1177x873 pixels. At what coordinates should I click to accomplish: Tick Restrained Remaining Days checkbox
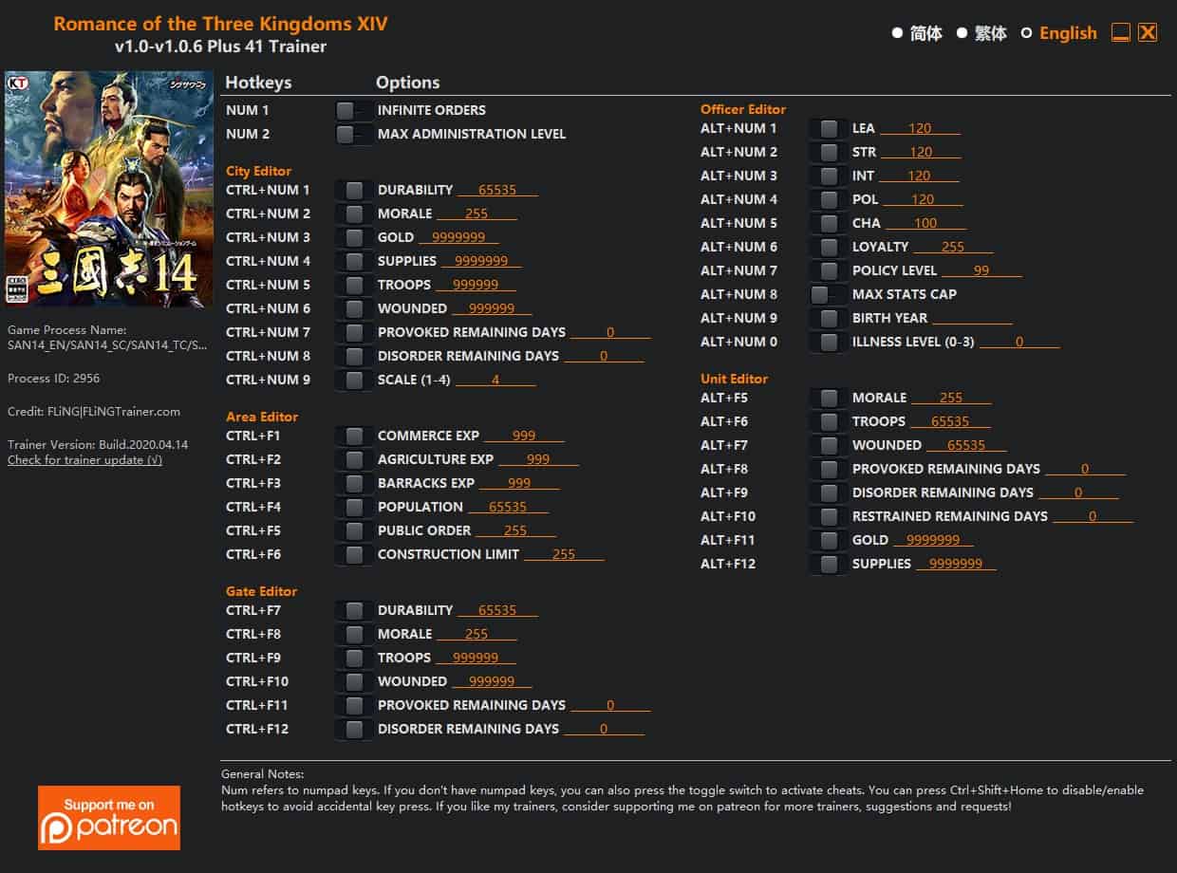tap(829, 516)
